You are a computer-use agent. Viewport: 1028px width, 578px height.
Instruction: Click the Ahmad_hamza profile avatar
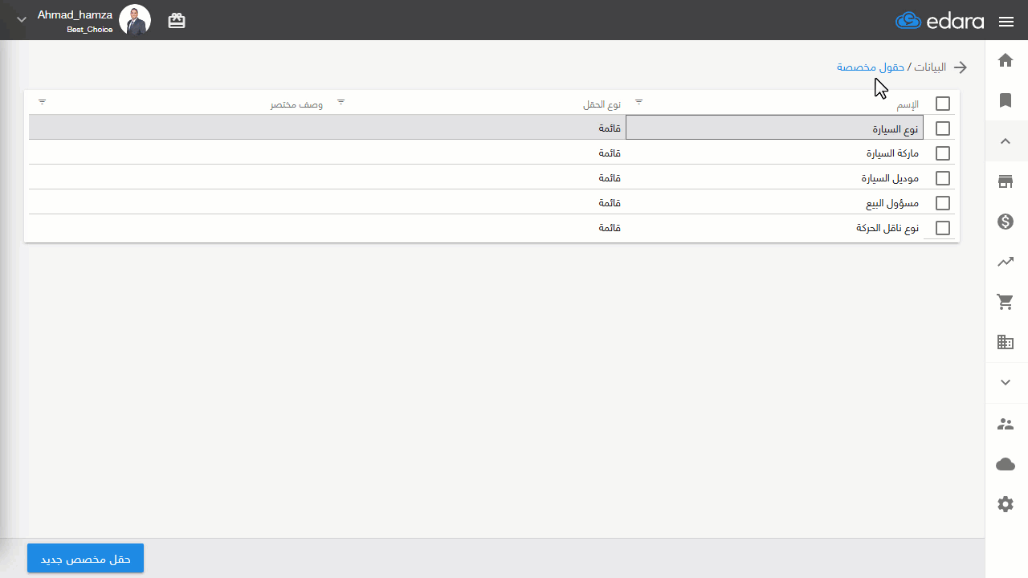(x=135, y=20)
